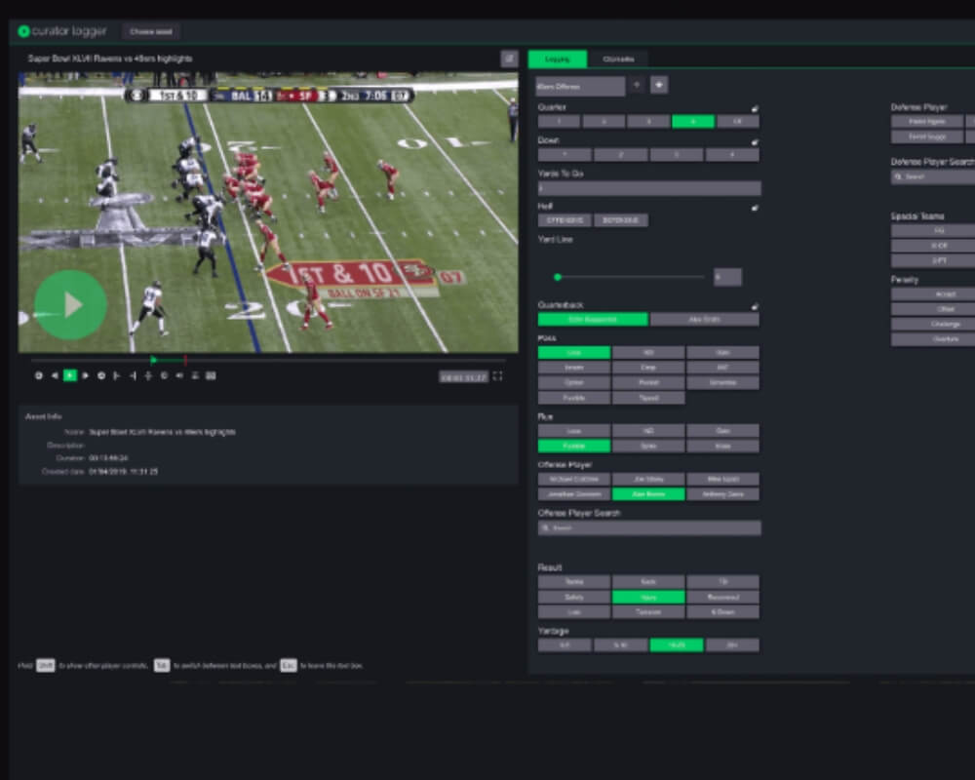The image size is (975, 780).
Task: Select the OT quarter button
Action: [737, 122]
